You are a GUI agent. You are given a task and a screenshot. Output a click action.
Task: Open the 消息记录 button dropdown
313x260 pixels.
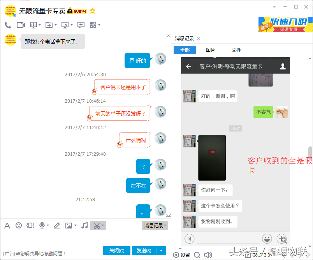155,225
